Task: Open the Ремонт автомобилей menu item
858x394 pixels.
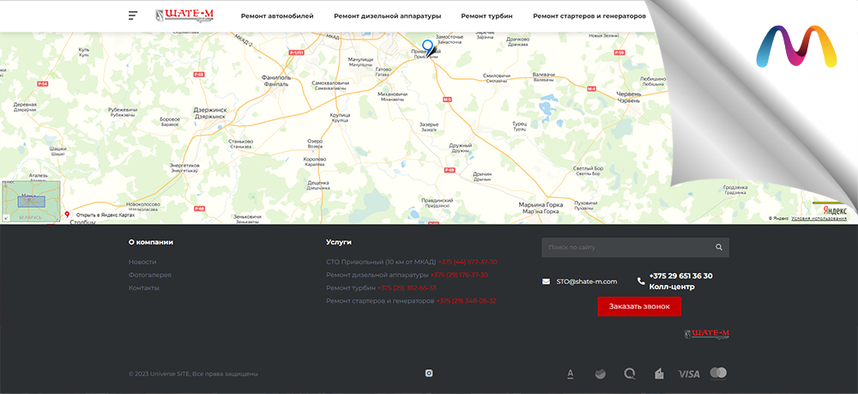Action: click(277, 16)
